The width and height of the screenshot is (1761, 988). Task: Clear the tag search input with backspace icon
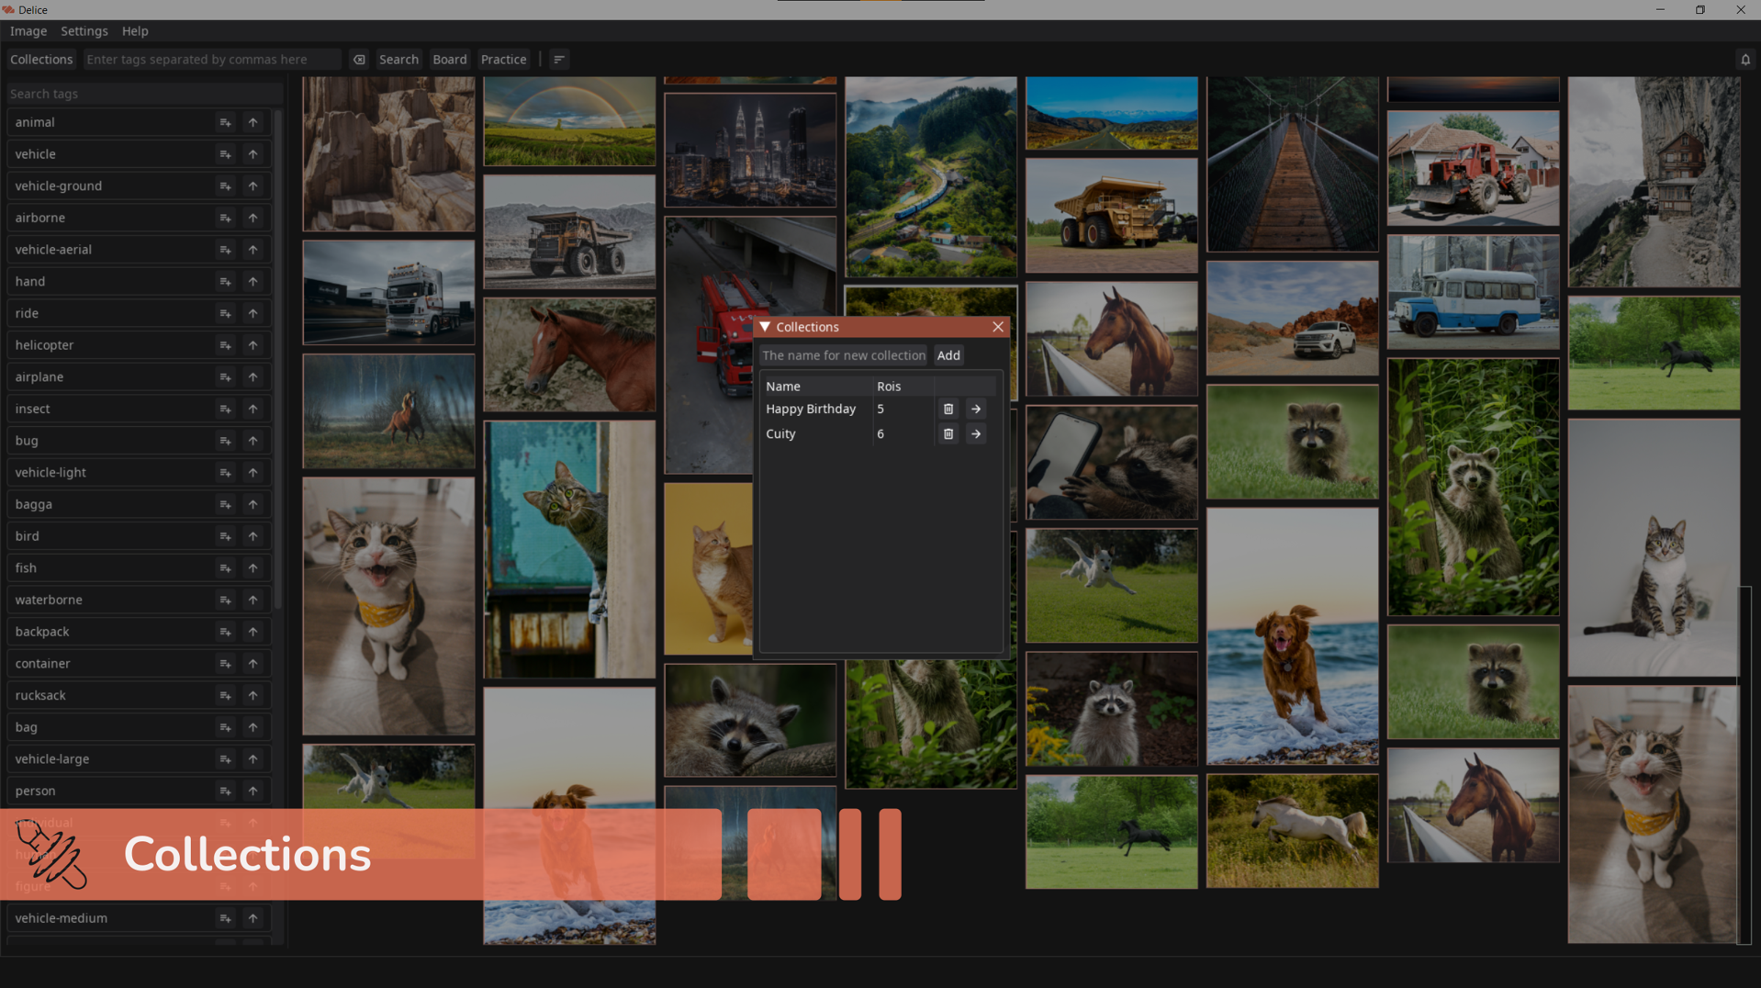click(359, 60)
